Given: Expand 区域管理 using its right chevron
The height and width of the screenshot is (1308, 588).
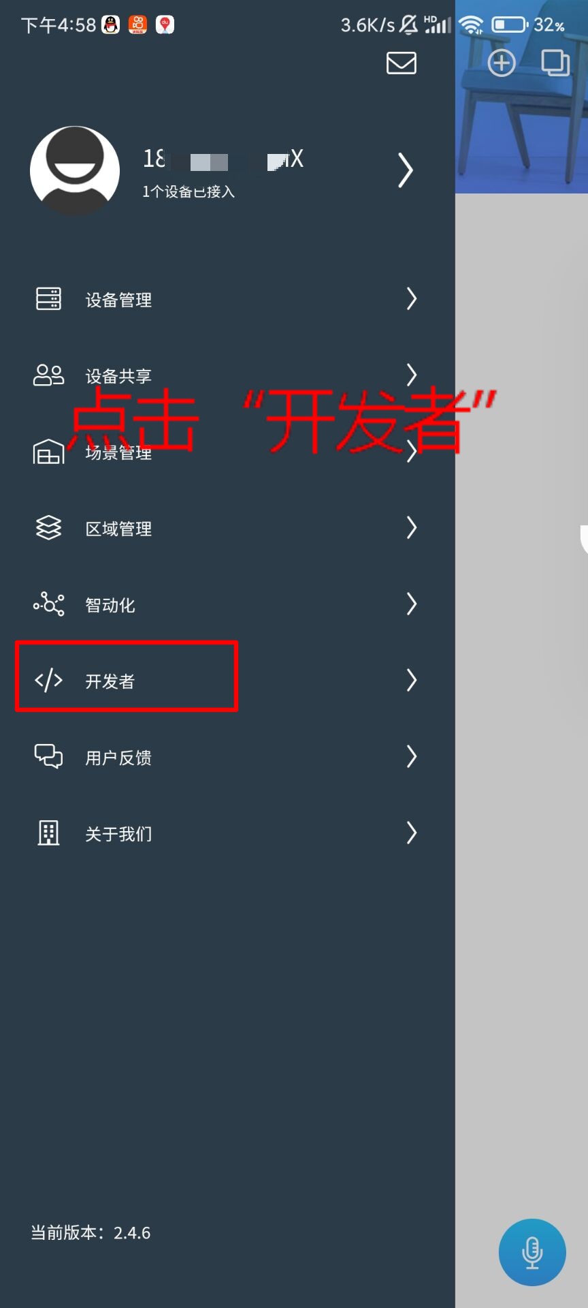Looking at the screenshot, I should pos(411,528).
